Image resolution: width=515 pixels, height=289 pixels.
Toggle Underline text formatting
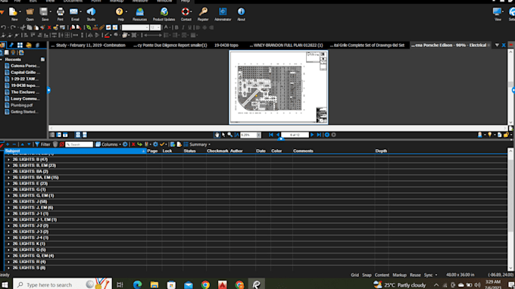coord(190,27)
